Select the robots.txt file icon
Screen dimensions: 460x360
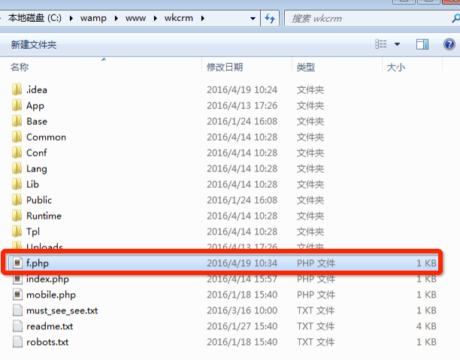tap(17, 342)
